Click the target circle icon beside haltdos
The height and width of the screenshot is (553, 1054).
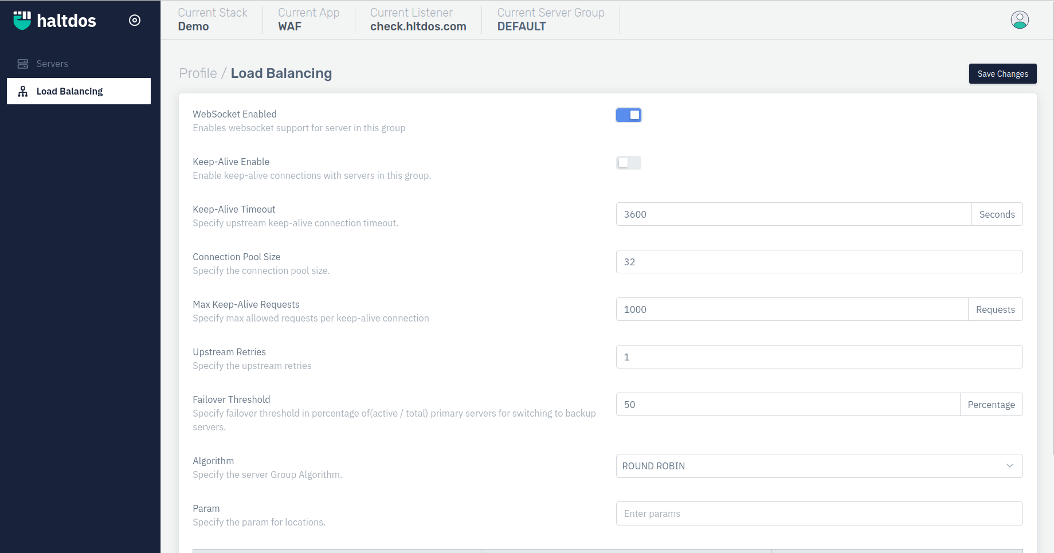135,21
